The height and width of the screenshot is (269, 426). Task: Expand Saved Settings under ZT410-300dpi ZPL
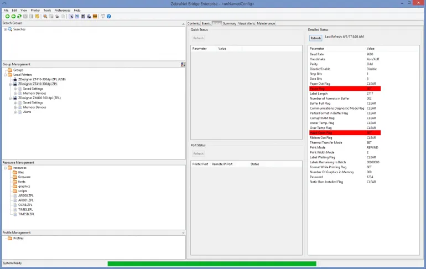coord(15,89)
